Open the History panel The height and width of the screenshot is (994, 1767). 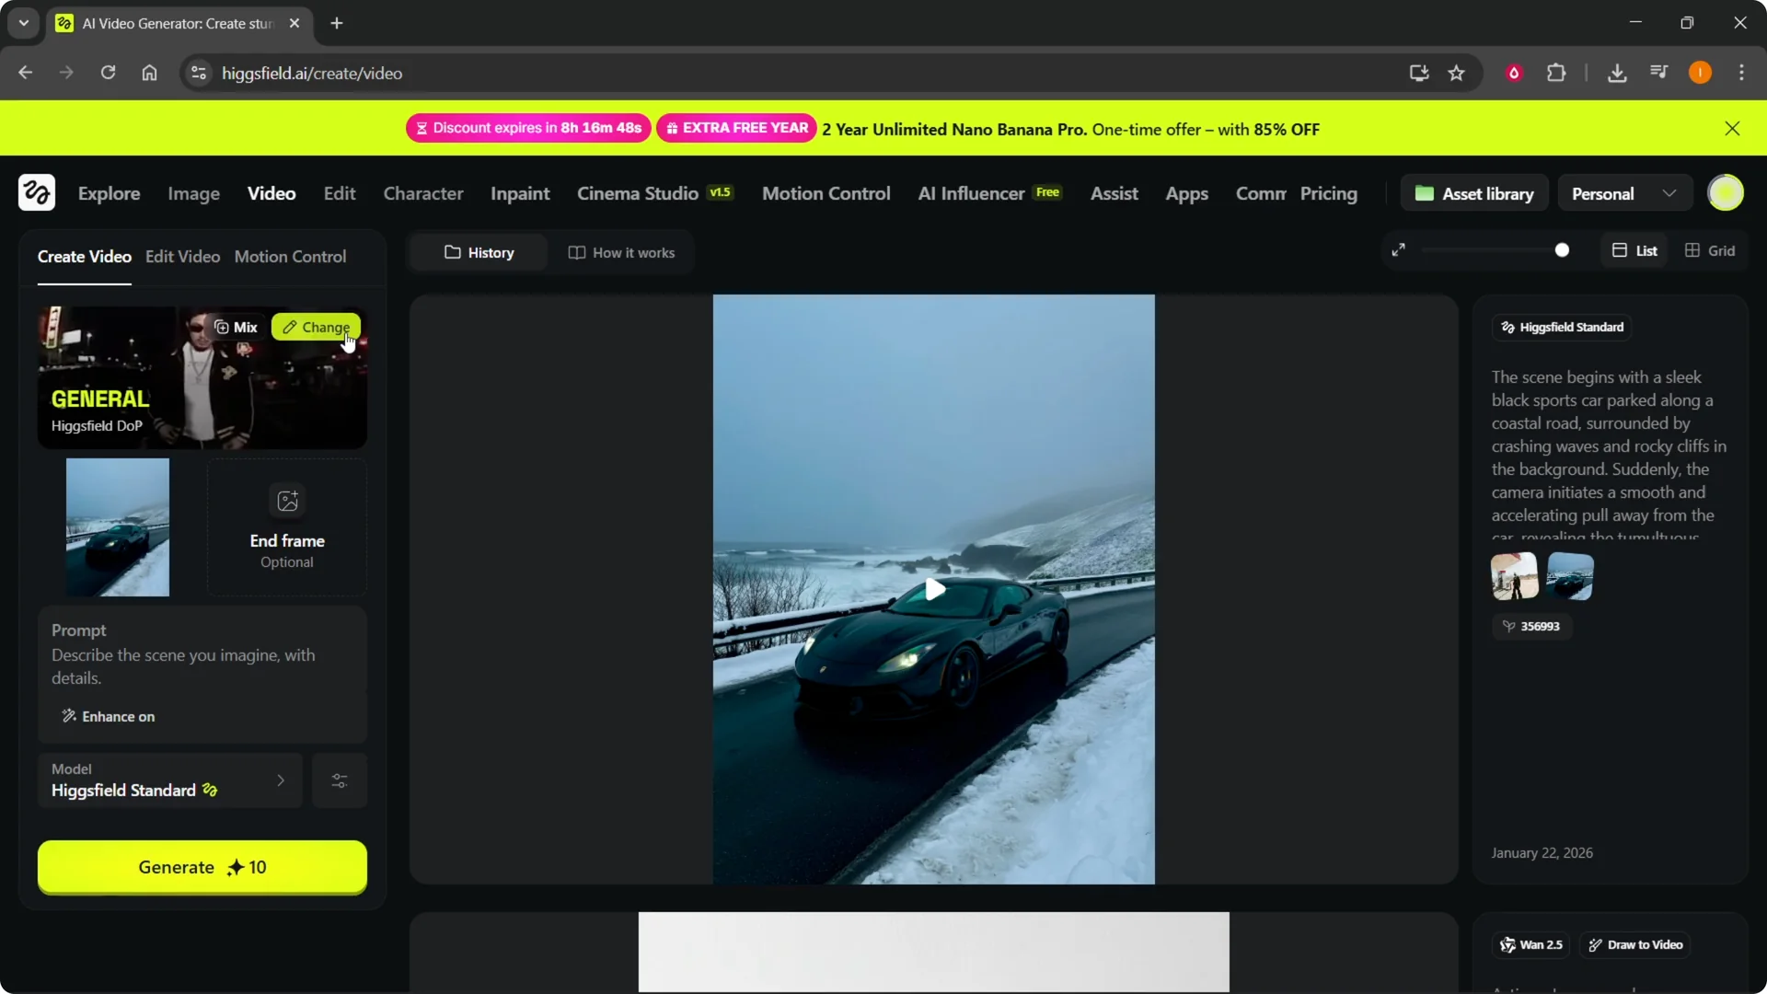[478, 252]
